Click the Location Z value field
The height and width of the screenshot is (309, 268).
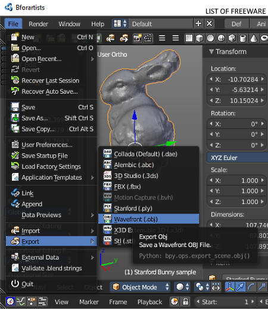236,101
